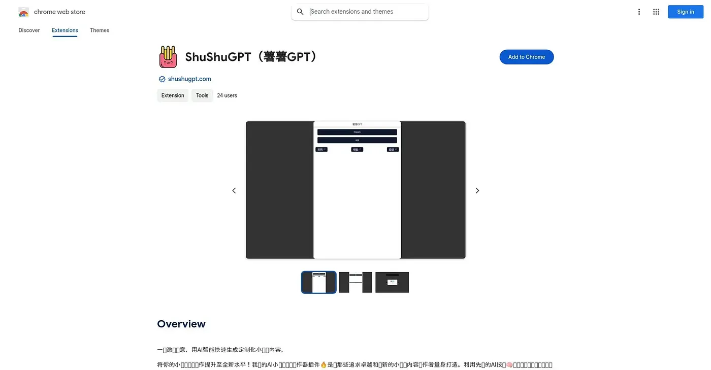Viewport: 711px width, 370px height.
Task: Select the first screenshot thumbnail
Action: (319, 282)
